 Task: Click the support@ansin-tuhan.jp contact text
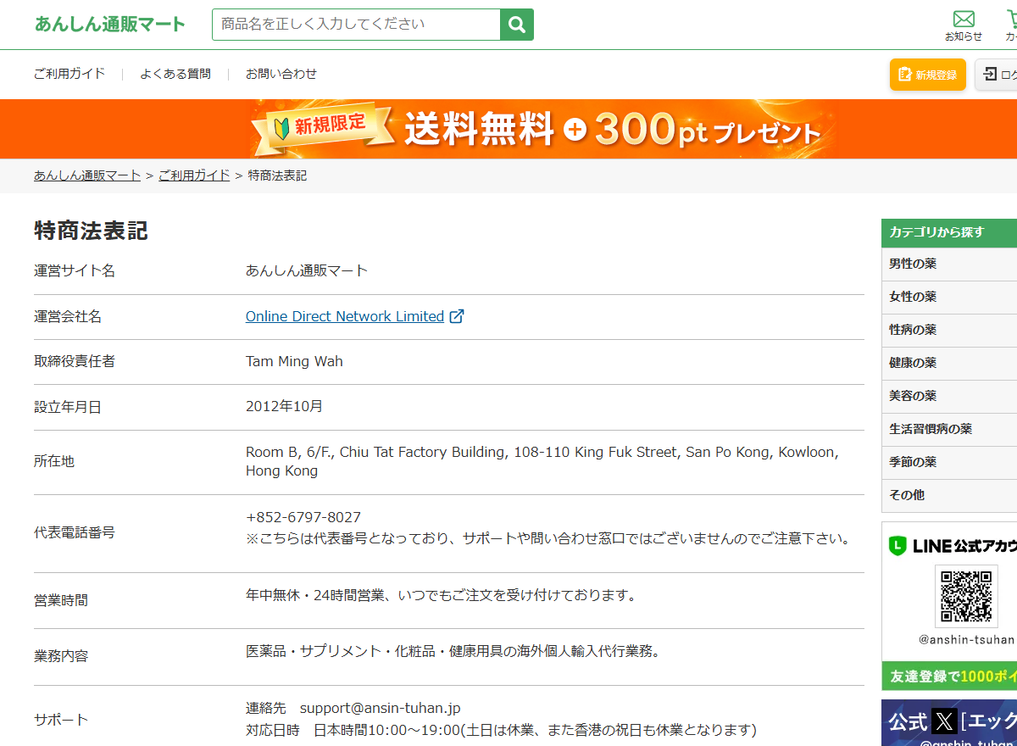click(x=381, y=708)
